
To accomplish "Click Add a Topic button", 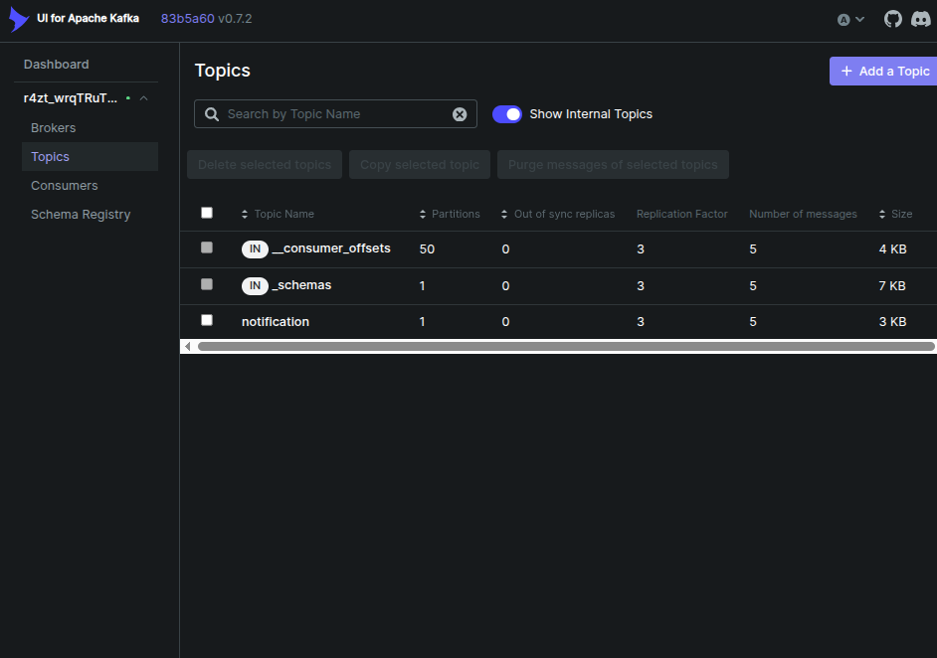I will pos(883,71).
